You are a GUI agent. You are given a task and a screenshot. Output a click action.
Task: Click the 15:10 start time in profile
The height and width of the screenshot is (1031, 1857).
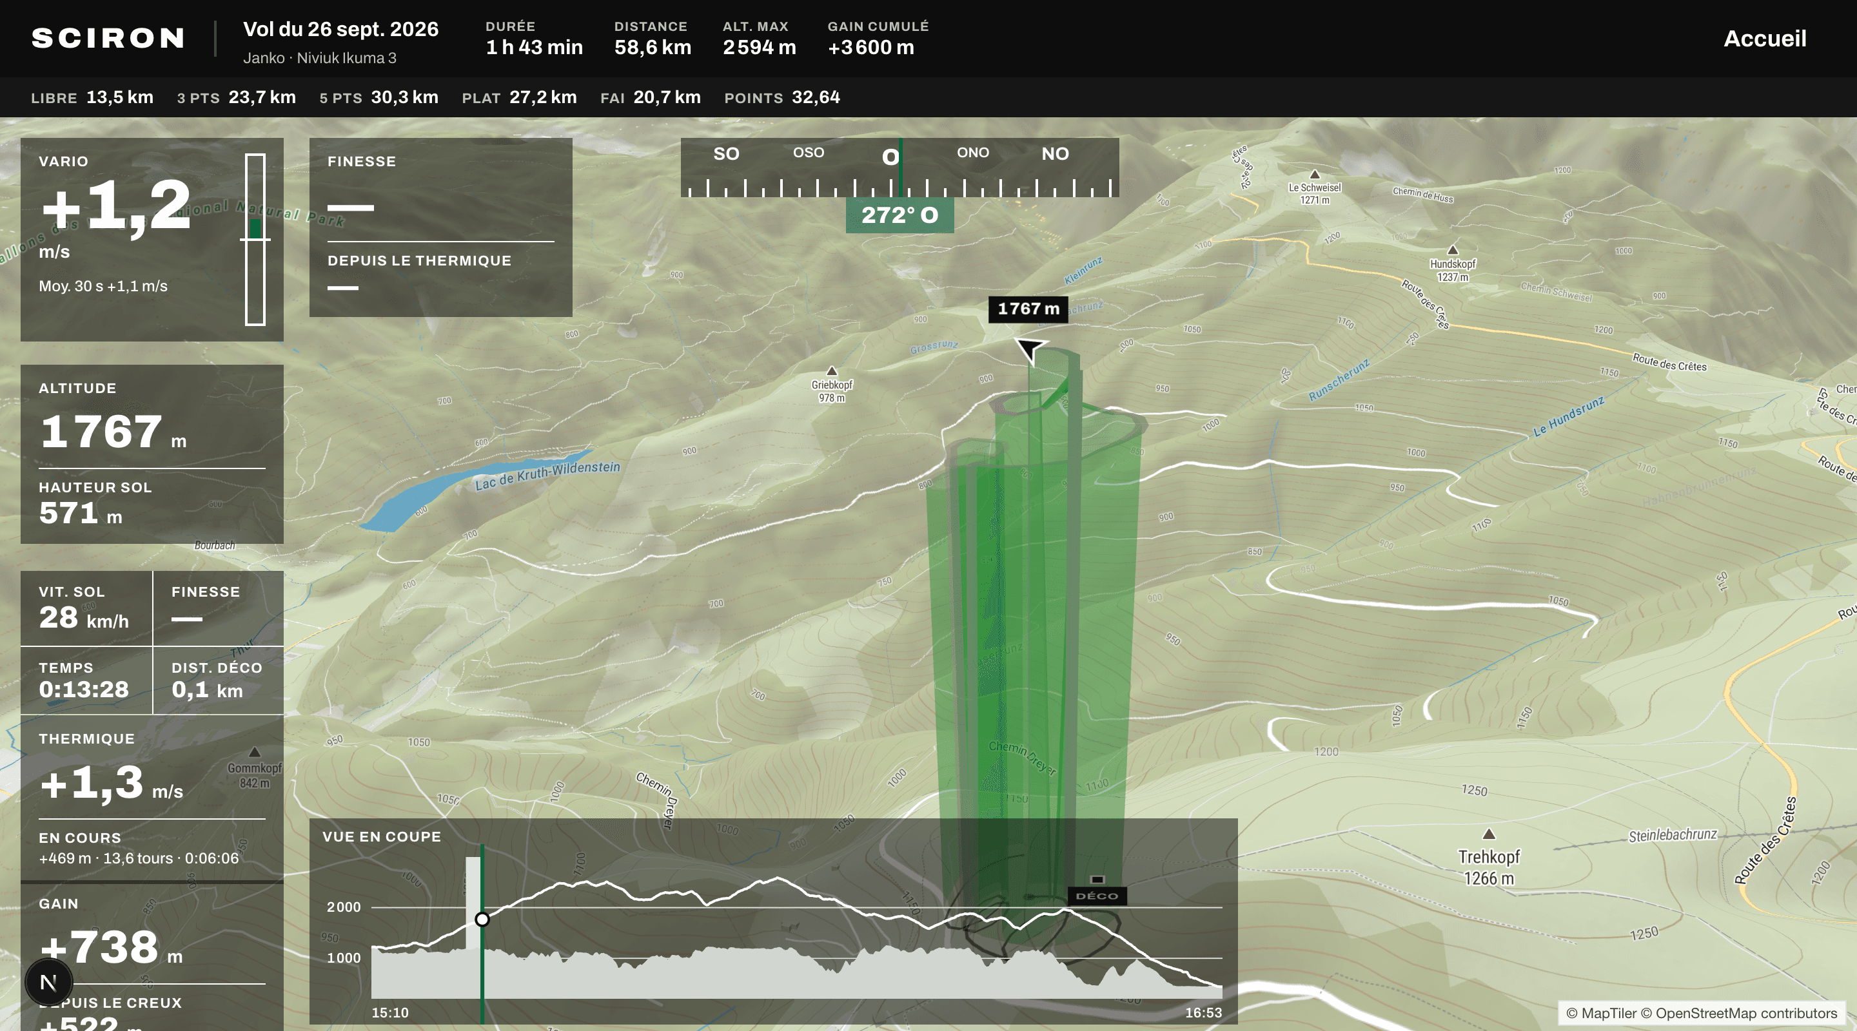click(389, 1012)
